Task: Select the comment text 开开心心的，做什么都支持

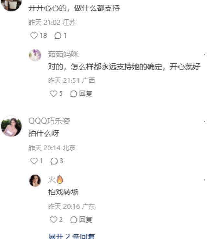Action: (x=74, y=8)
